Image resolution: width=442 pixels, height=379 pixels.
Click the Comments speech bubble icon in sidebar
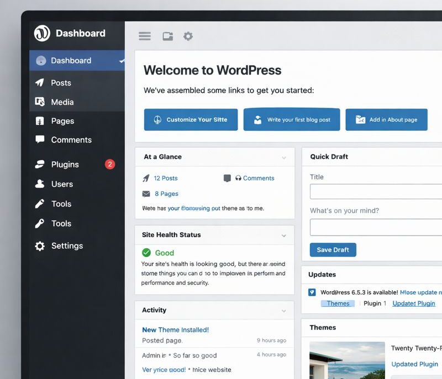[x=40, y=140]
